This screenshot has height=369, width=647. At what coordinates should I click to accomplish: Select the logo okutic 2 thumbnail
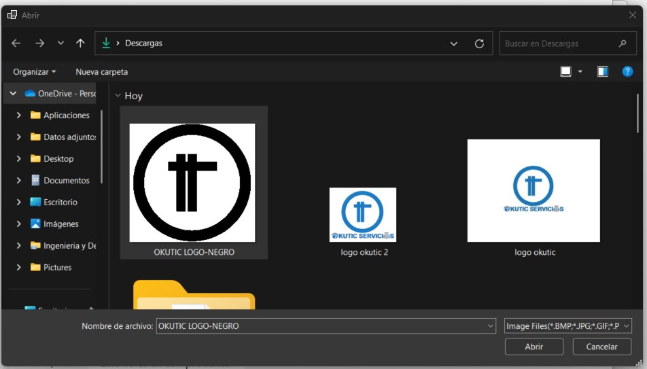click(363, 215)
